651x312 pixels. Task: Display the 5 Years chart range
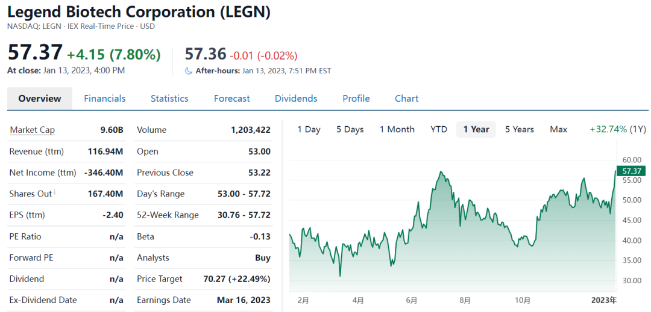(520, 129)
